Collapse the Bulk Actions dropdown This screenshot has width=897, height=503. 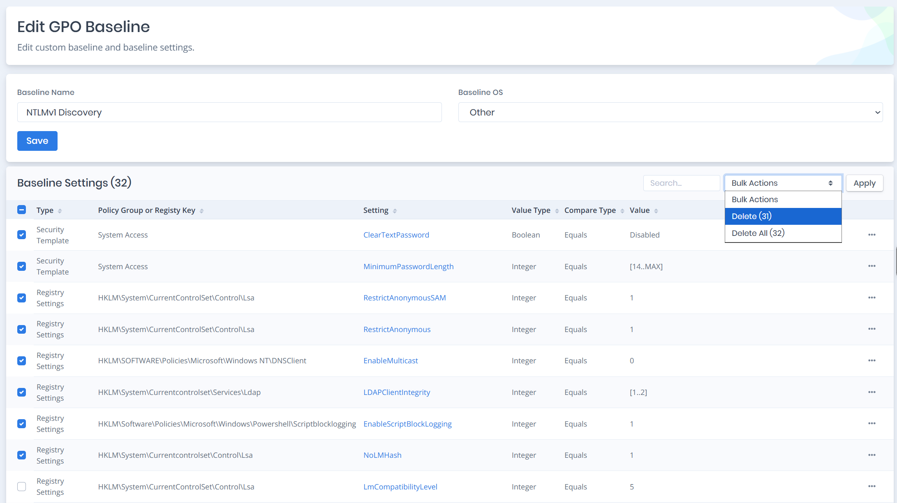(783, 183)
